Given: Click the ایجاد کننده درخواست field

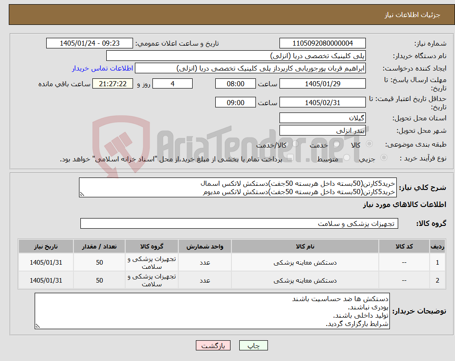Looking at the screenshot, I should coord(250,68).
